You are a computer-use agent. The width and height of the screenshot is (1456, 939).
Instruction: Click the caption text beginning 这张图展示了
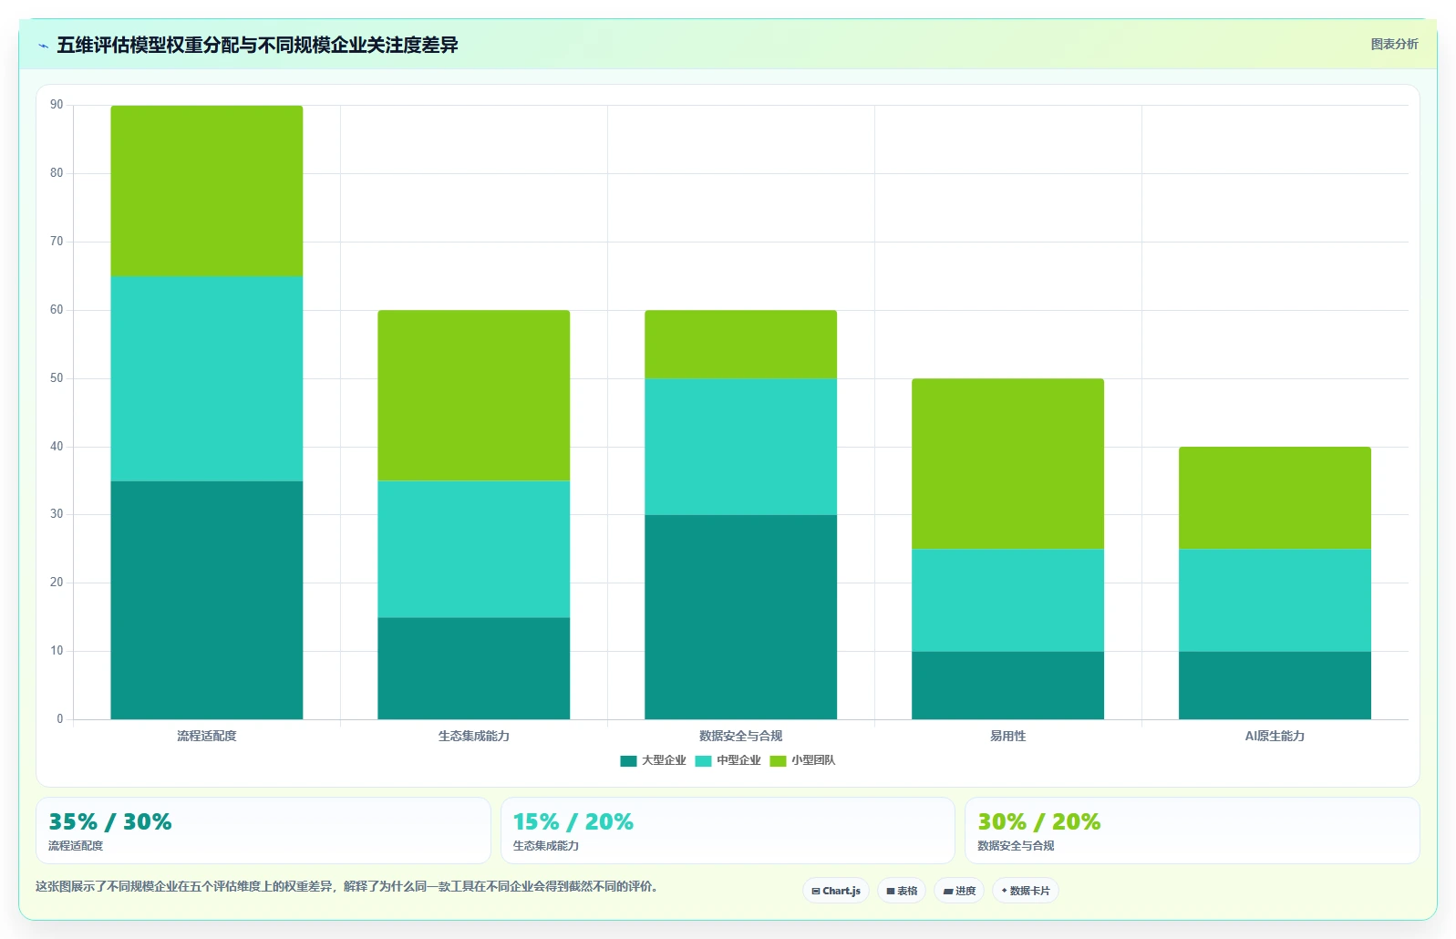[x=347, y=886]
